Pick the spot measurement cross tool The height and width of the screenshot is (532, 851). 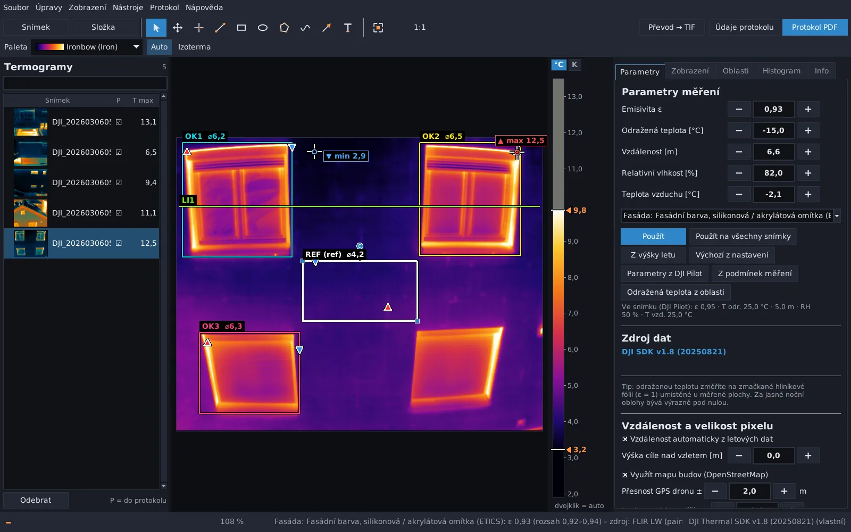199,28
